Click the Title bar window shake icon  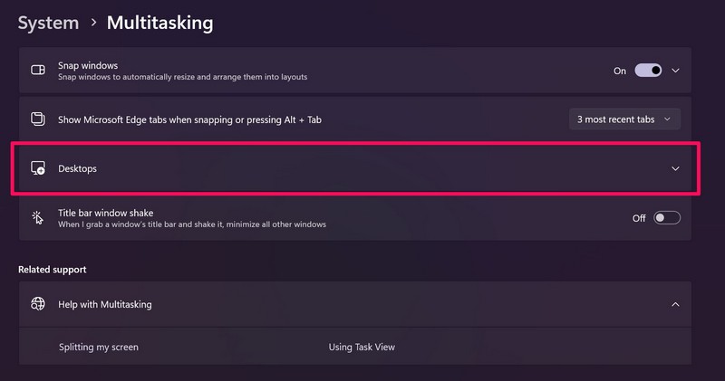click(x=38, y=217)
